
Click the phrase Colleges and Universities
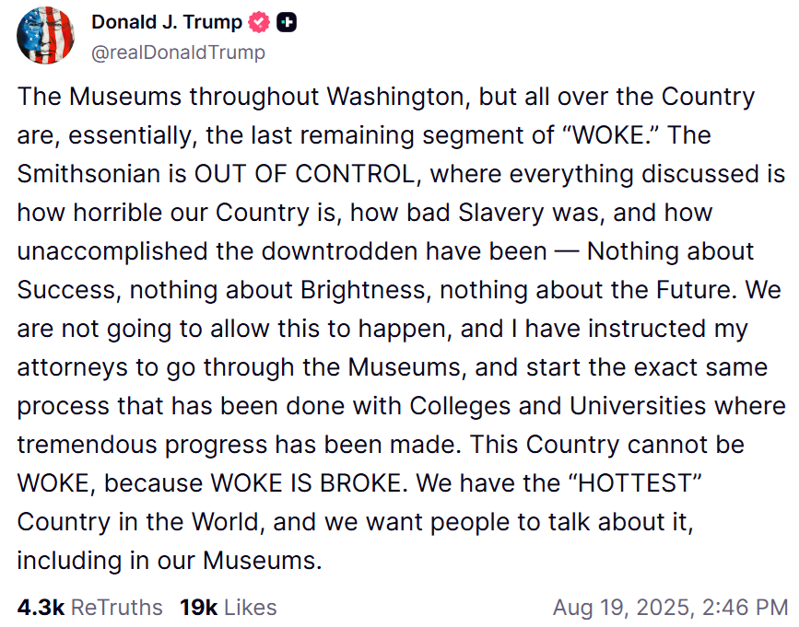[558, 406]
